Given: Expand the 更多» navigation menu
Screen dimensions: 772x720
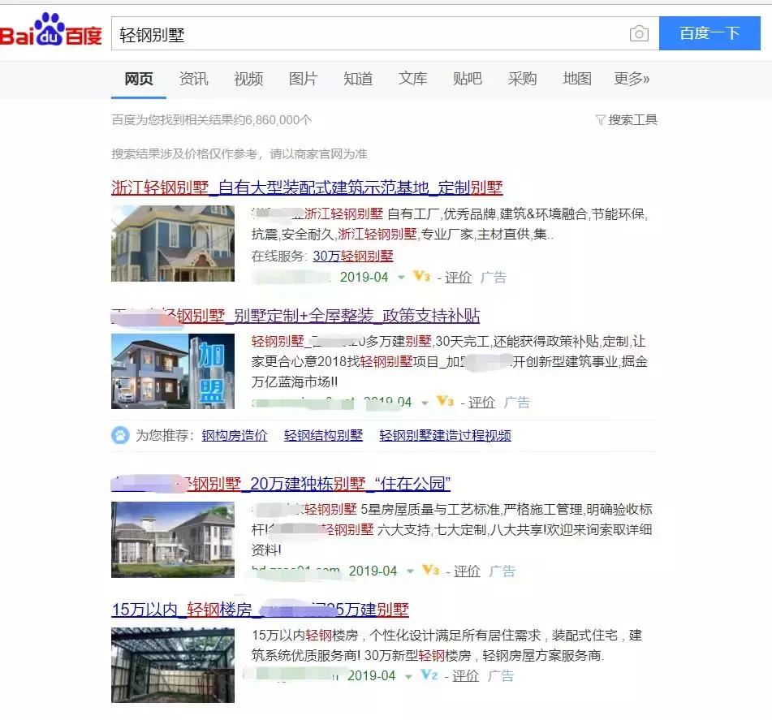Looking at the screenshot, I should (x=632, y=79).
